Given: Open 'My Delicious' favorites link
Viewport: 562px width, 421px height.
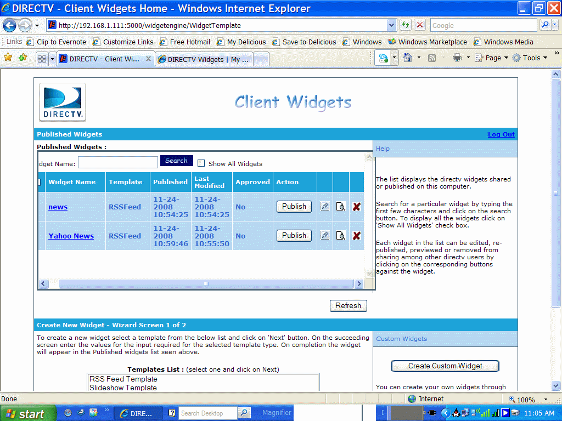Looking at the screenshot, I should coord(241,42).
